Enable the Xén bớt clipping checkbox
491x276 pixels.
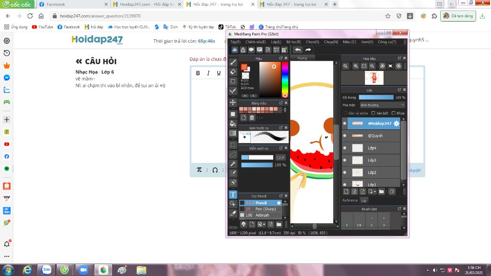point(373,113)
